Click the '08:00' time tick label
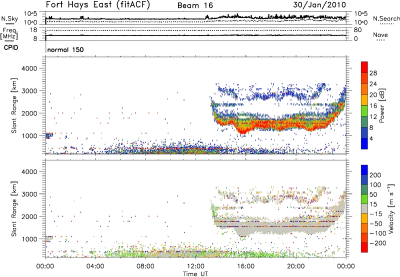This screenshot has height=277, width=400. point(145,266)
